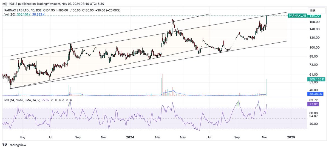
Task: Click the 54.87 RSI axis label
Action: coord(314,116)
